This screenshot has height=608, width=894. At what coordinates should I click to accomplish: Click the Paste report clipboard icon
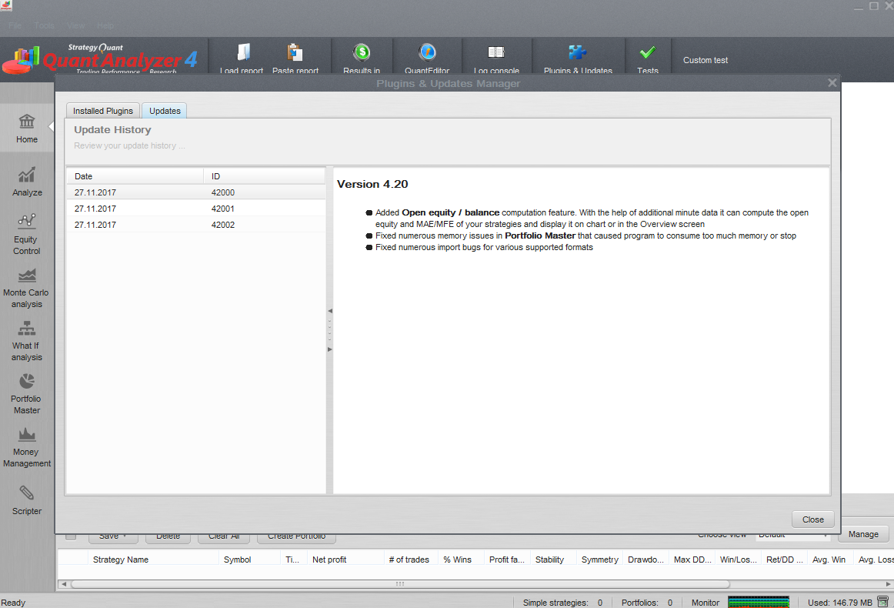[x=295, y=52]
